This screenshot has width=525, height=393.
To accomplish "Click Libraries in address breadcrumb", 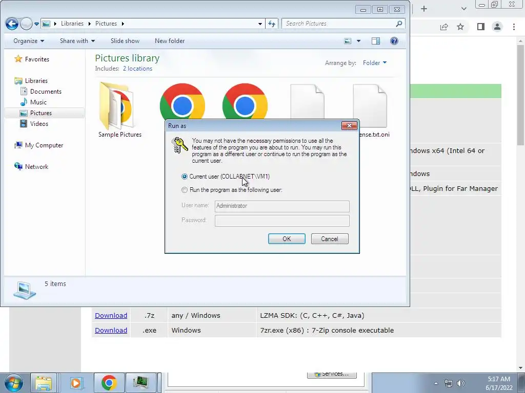I will [x=72, y=24].
